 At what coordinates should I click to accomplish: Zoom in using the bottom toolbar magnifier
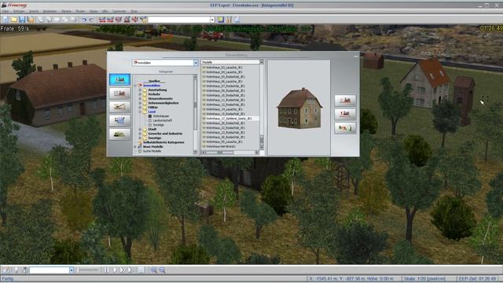[154, 270]
